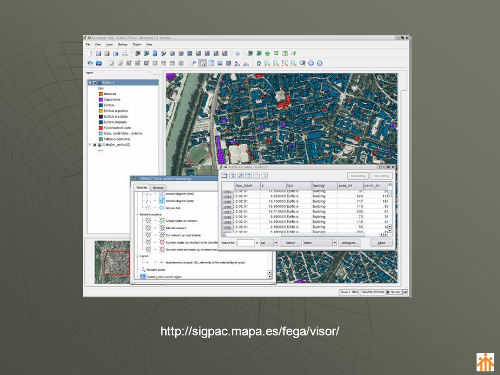Open the Plugins menu

(137, 45)
